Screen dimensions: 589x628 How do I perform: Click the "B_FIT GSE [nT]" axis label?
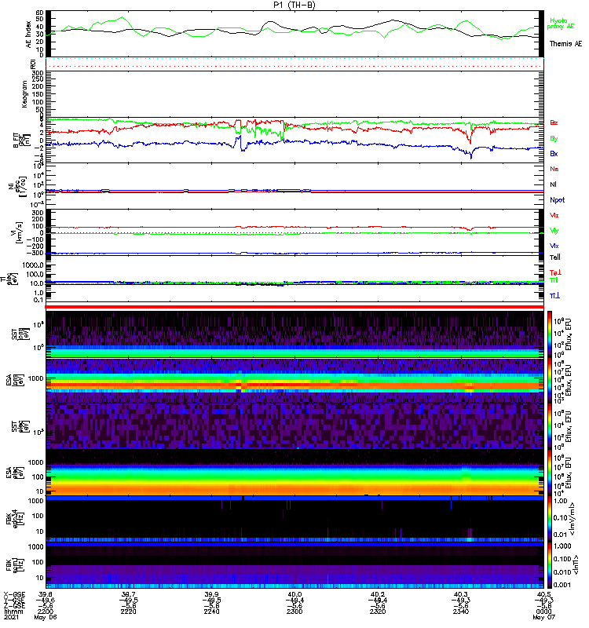22,140
